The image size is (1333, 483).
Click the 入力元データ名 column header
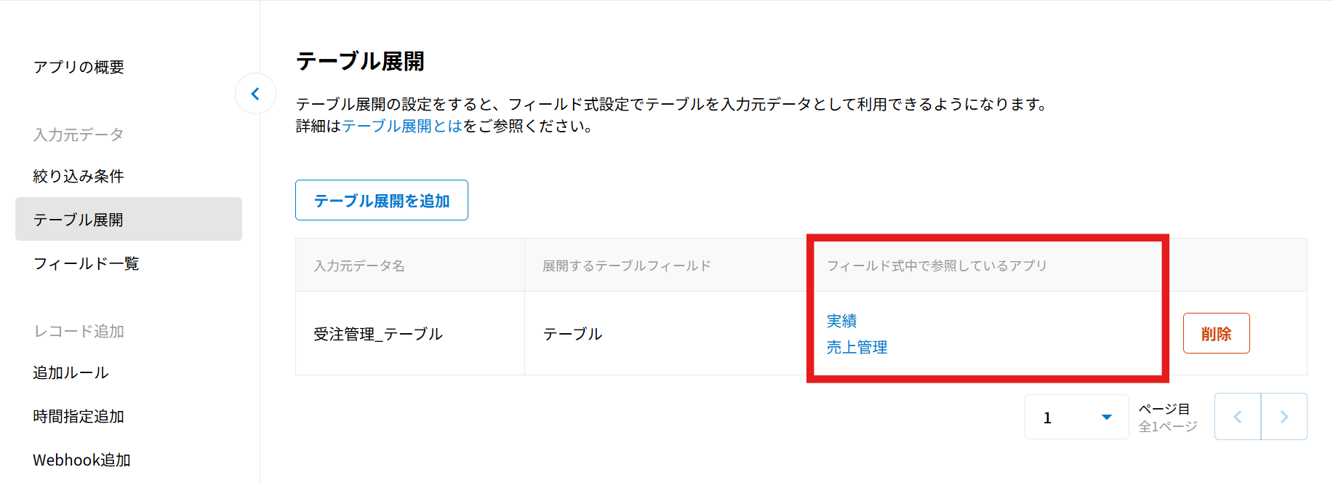coord(359,266)
